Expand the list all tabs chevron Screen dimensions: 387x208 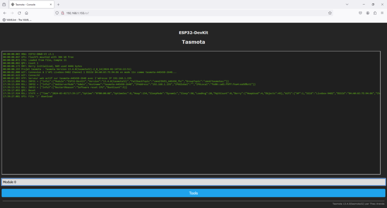point(347,5)
